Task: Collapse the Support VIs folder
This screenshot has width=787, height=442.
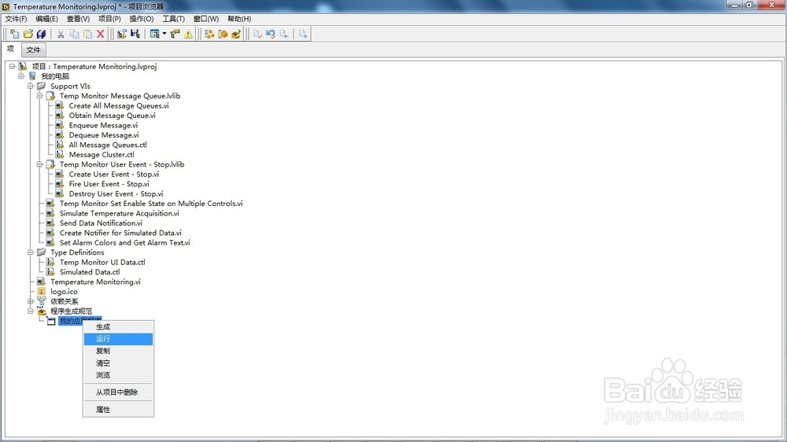Action: point(31,86)
